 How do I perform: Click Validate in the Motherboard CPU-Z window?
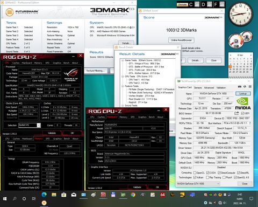tap(137, 187)
